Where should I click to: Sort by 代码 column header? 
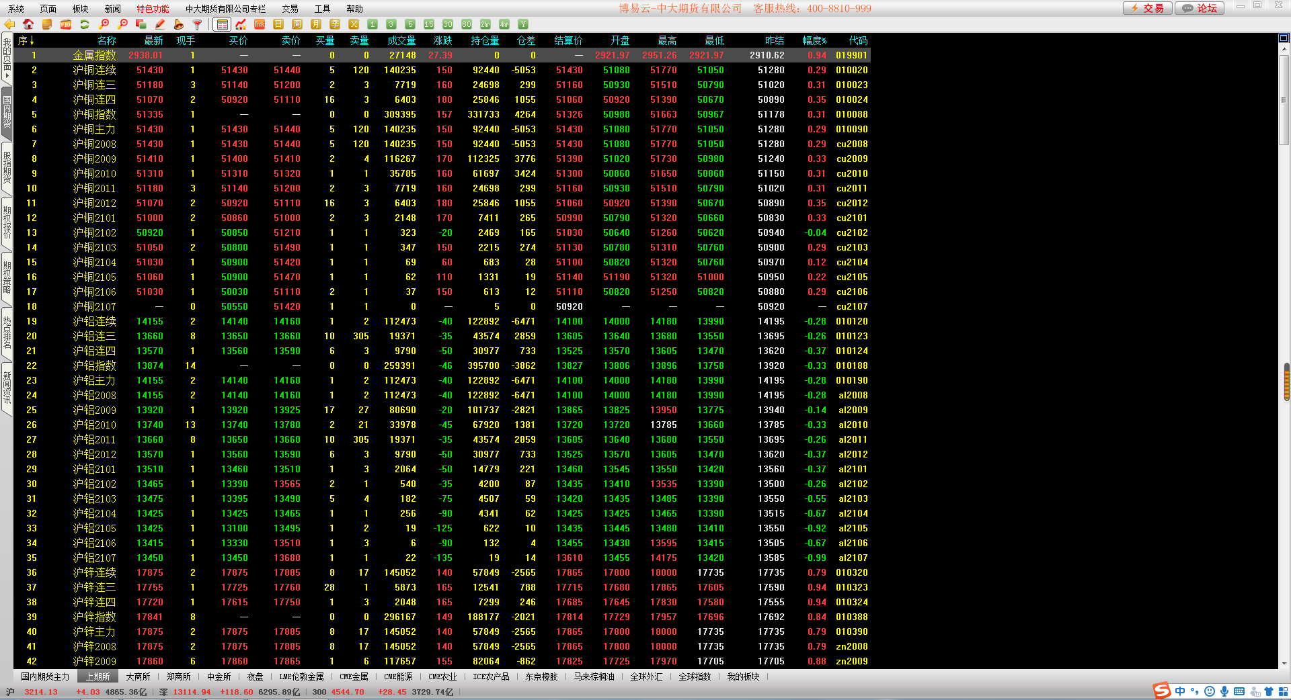[x=858, y=40]
